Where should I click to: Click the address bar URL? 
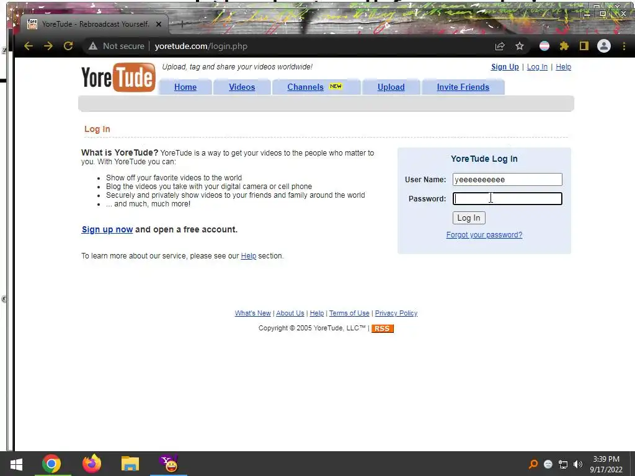click(x=201, y=46)
